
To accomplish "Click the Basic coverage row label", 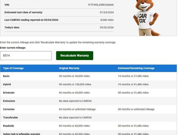I will tap(6, 76).
